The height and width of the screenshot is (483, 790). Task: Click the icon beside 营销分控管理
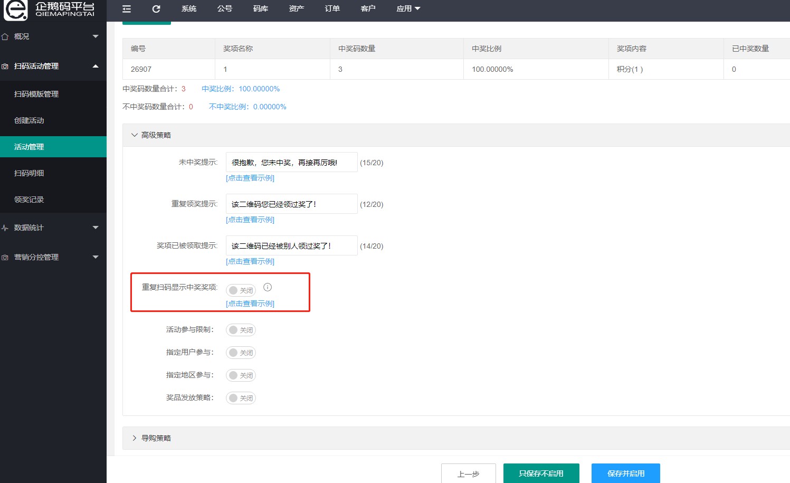[5, 258]
